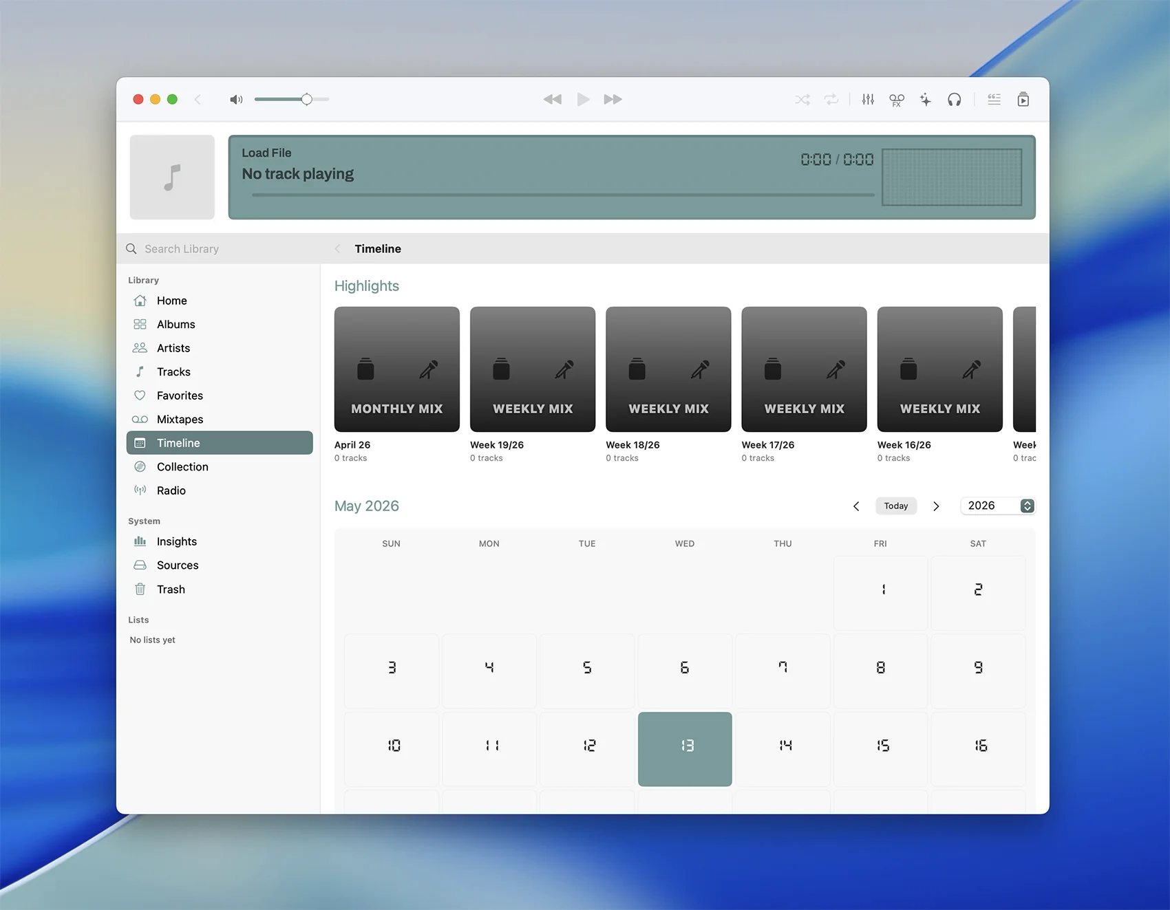The height and width of the screenshot is (910, 1170).
Task: Open the play queue icon
Action: click(x=1023, y=100)
